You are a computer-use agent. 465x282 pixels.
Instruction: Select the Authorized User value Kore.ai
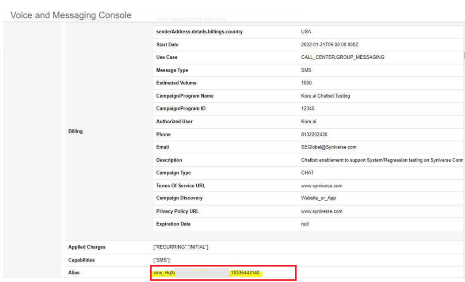309,121
